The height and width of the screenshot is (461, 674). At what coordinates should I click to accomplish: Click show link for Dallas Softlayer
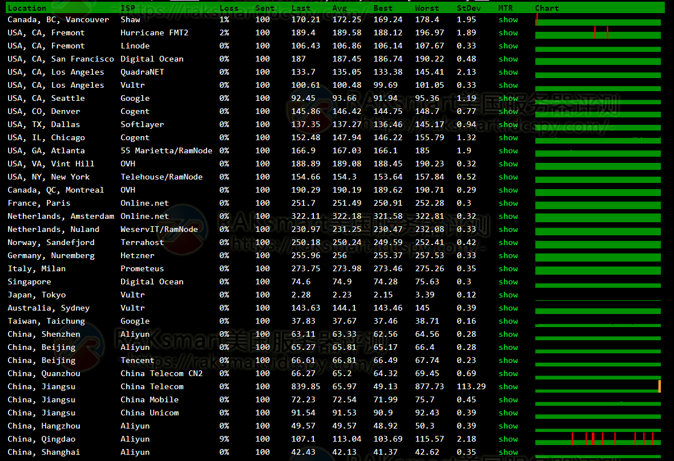click(508, 124)
